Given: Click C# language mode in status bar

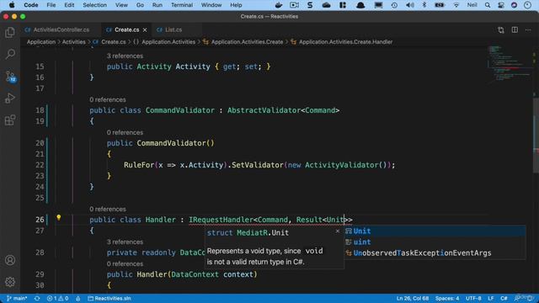Looking at the screenshot, I should coord(504,299).
